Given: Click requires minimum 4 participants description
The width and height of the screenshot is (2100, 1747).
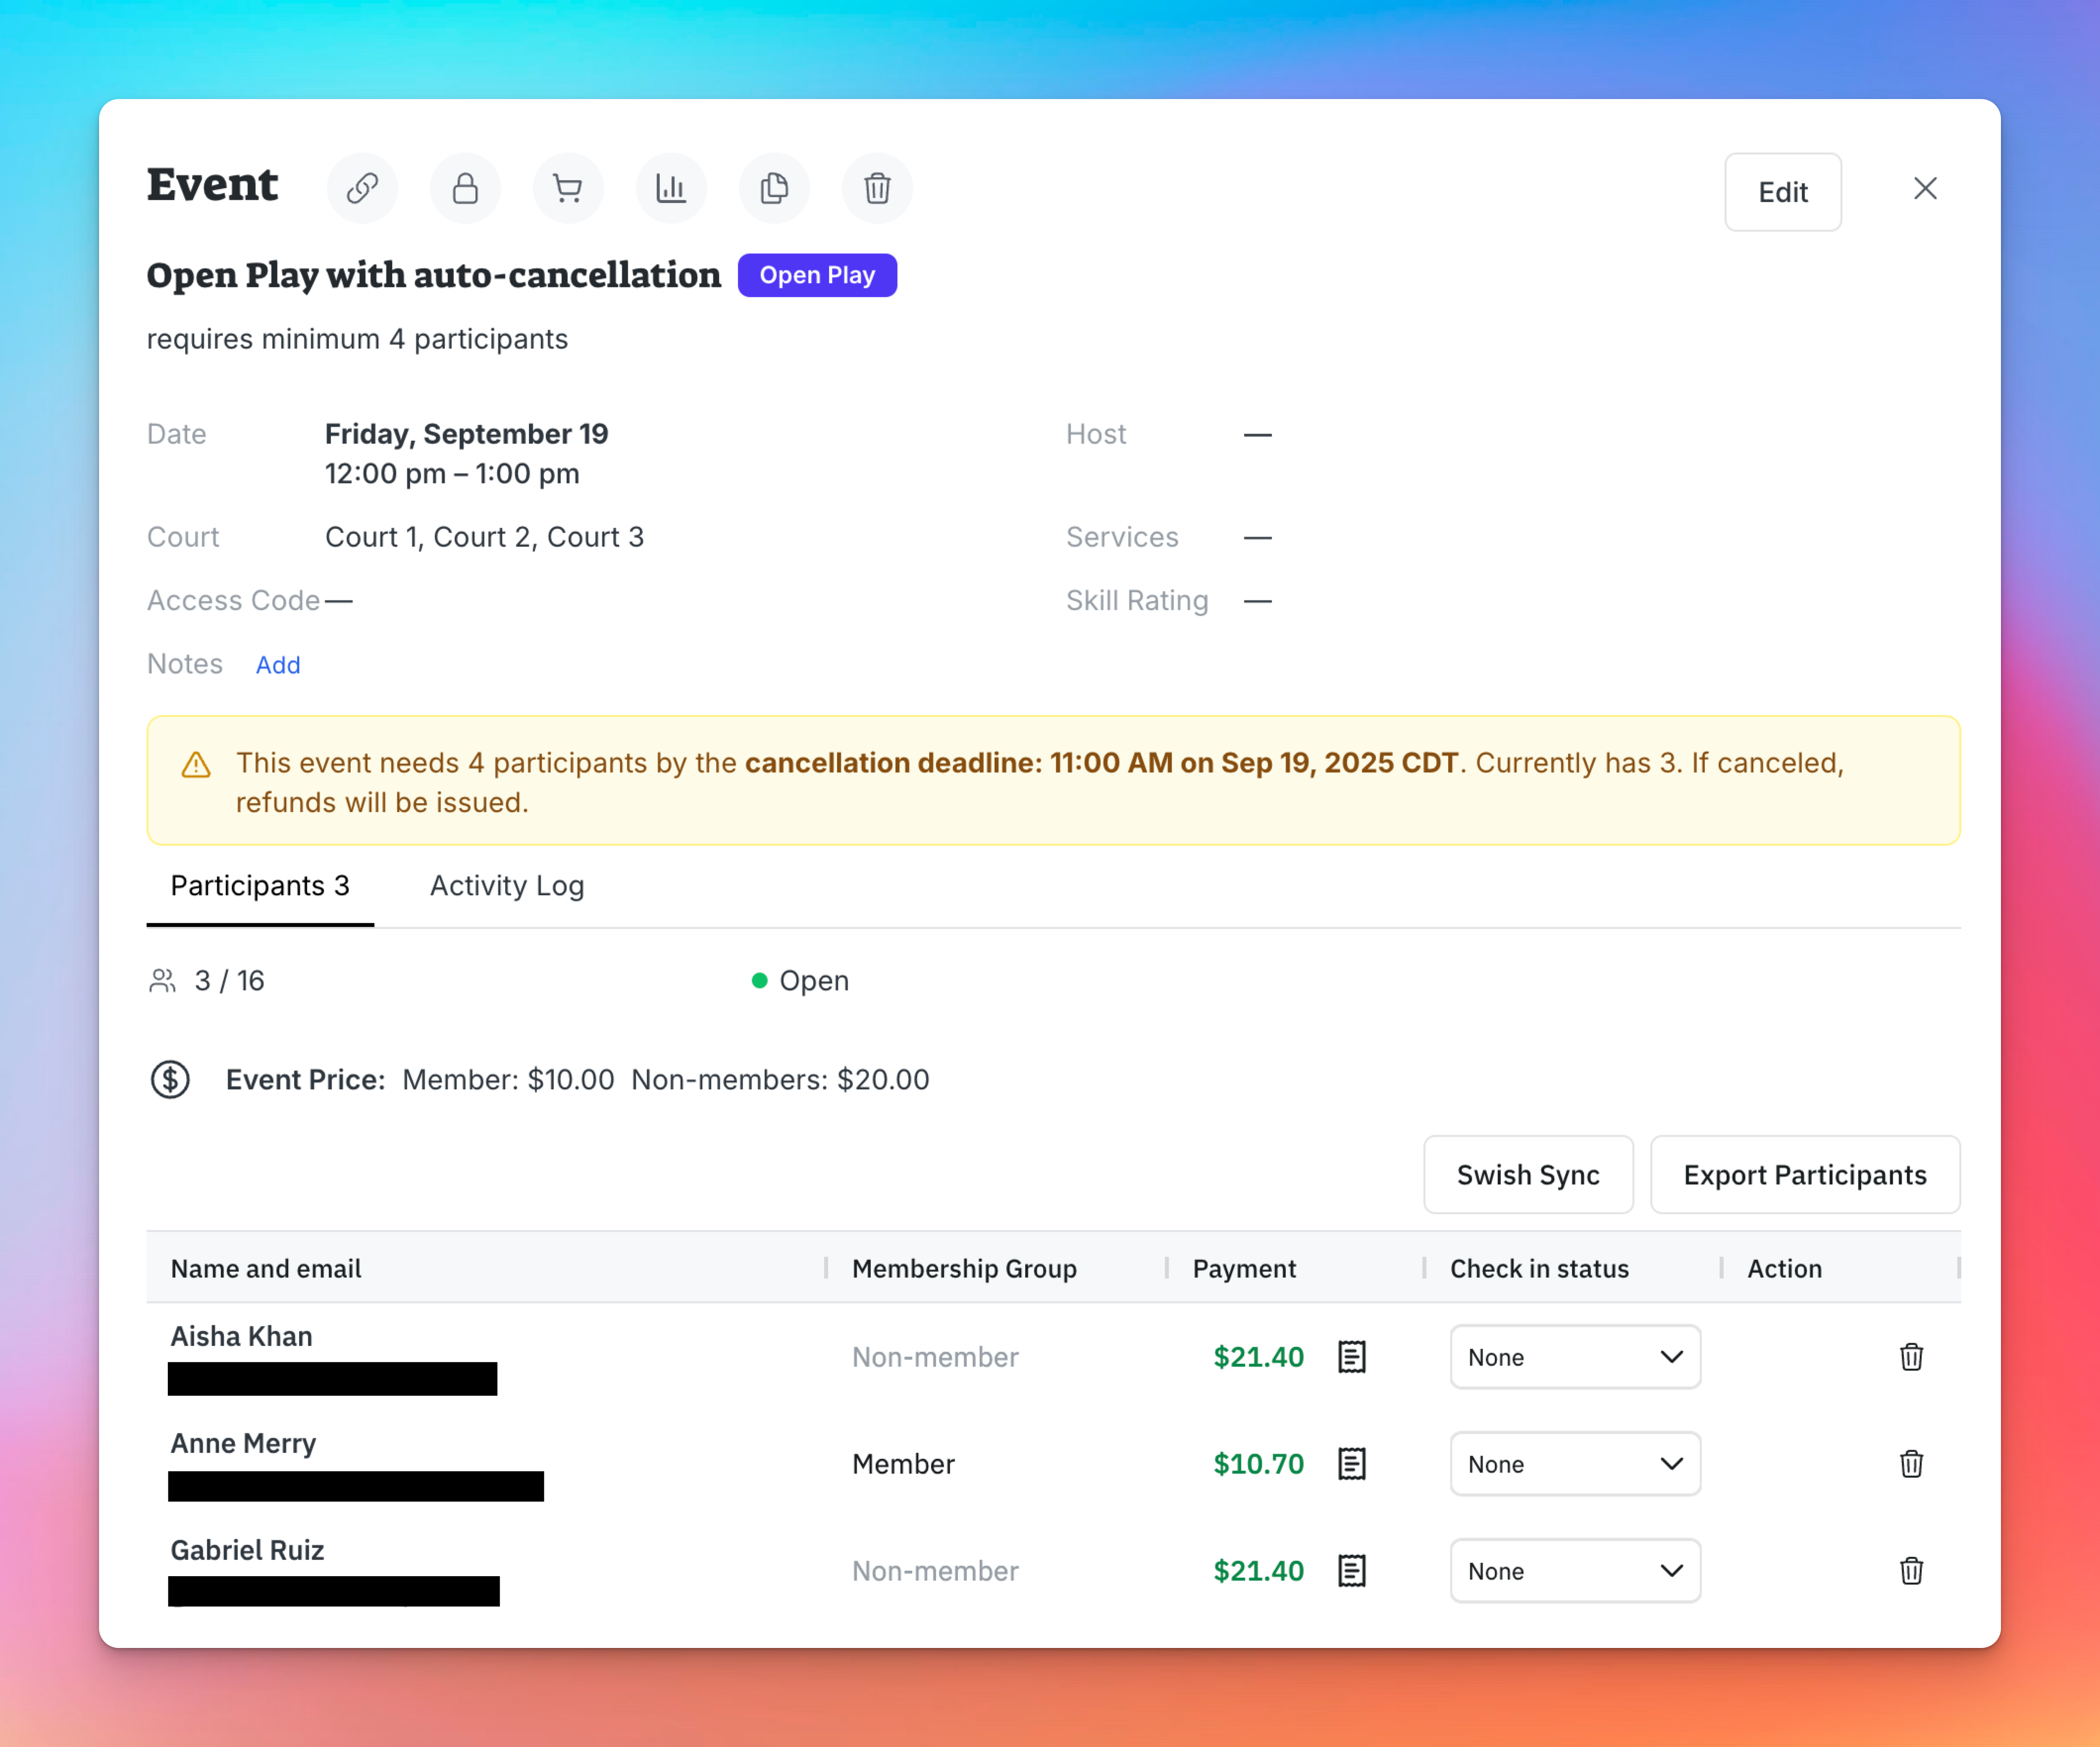Looking at the screenshot, I should 357,339.
